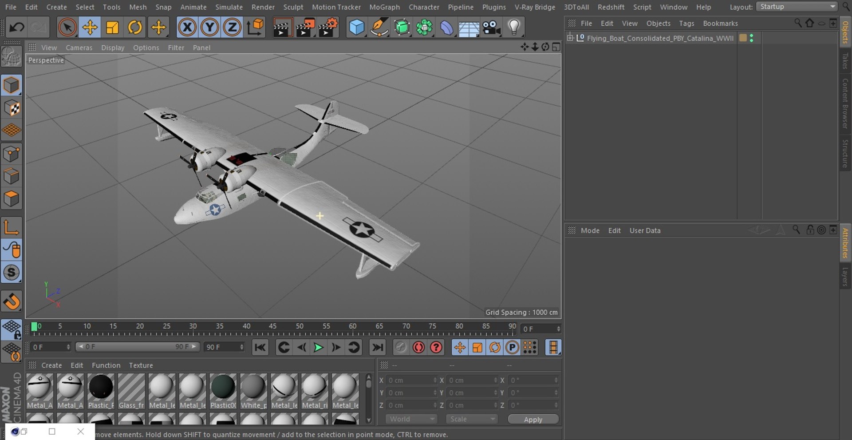
Task: Select the Move tool
Action: pos(90,28)
